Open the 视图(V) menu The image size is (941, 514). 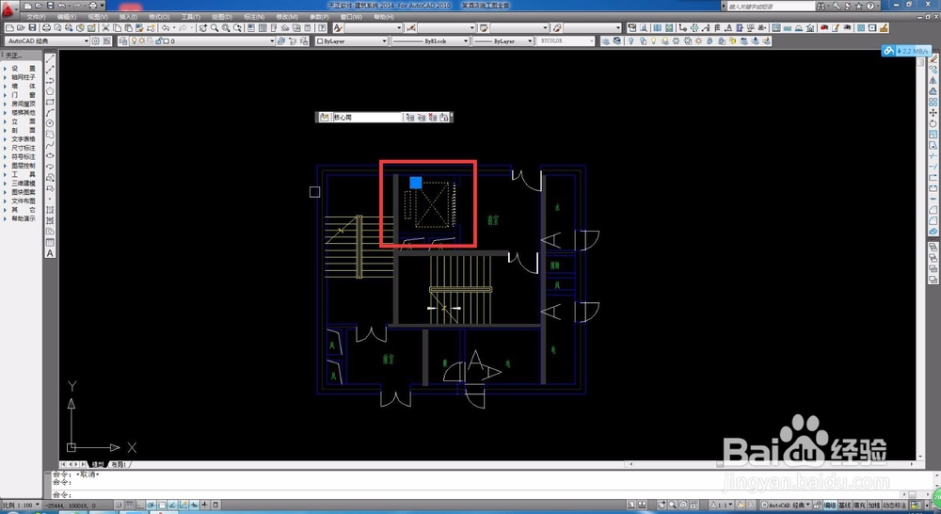click(98, 17)
